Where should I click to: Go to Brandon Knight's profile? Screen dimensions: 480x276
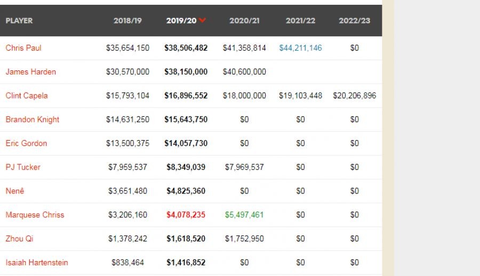(33, 119)
